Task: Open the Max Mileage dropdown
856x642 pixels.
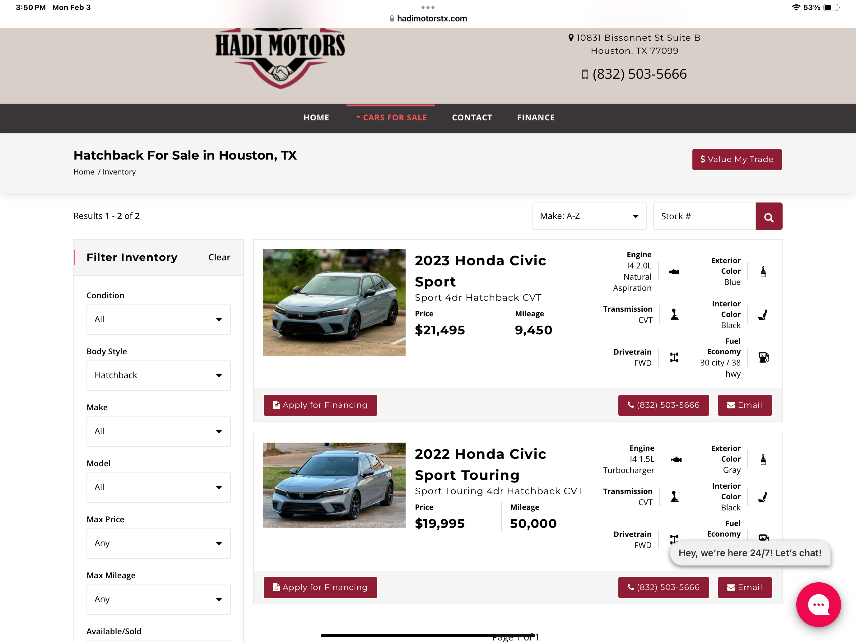Action: point(159,599)
